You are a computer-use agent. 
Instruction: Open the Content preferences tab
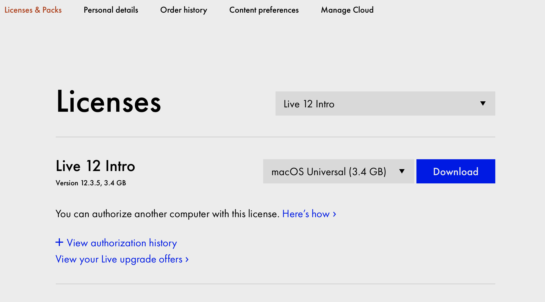pyautogui.click(x=264, y=10)
